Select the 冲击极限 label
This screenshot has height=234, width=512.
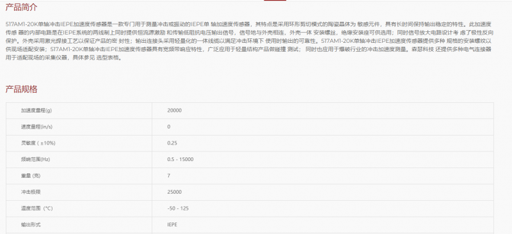(31, 192)
